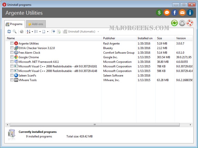This screenshot has height=148, width=198.
Task: Expand the A-Z sort order dropdown
Action: point(32,31)
